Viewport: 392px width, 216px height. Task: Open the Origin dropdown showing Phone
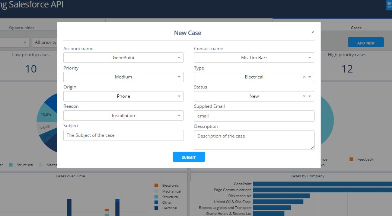coord(123,96)
